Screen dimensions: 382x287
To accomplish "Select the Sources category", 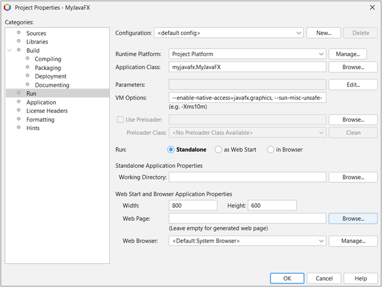I will (36, 33).
